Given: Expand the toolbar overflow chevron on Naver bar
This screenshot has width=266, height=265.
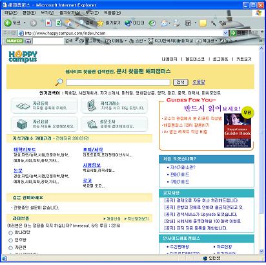Looking at the screenshot, I should click(x=260, y=41).
